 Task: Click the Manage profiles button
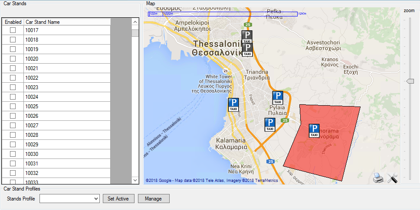coord(154,198)
